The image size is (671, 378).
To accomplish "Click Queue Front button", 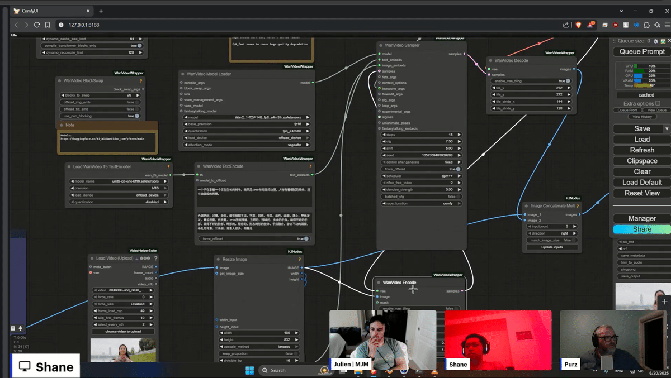I will tap(627, 110).
